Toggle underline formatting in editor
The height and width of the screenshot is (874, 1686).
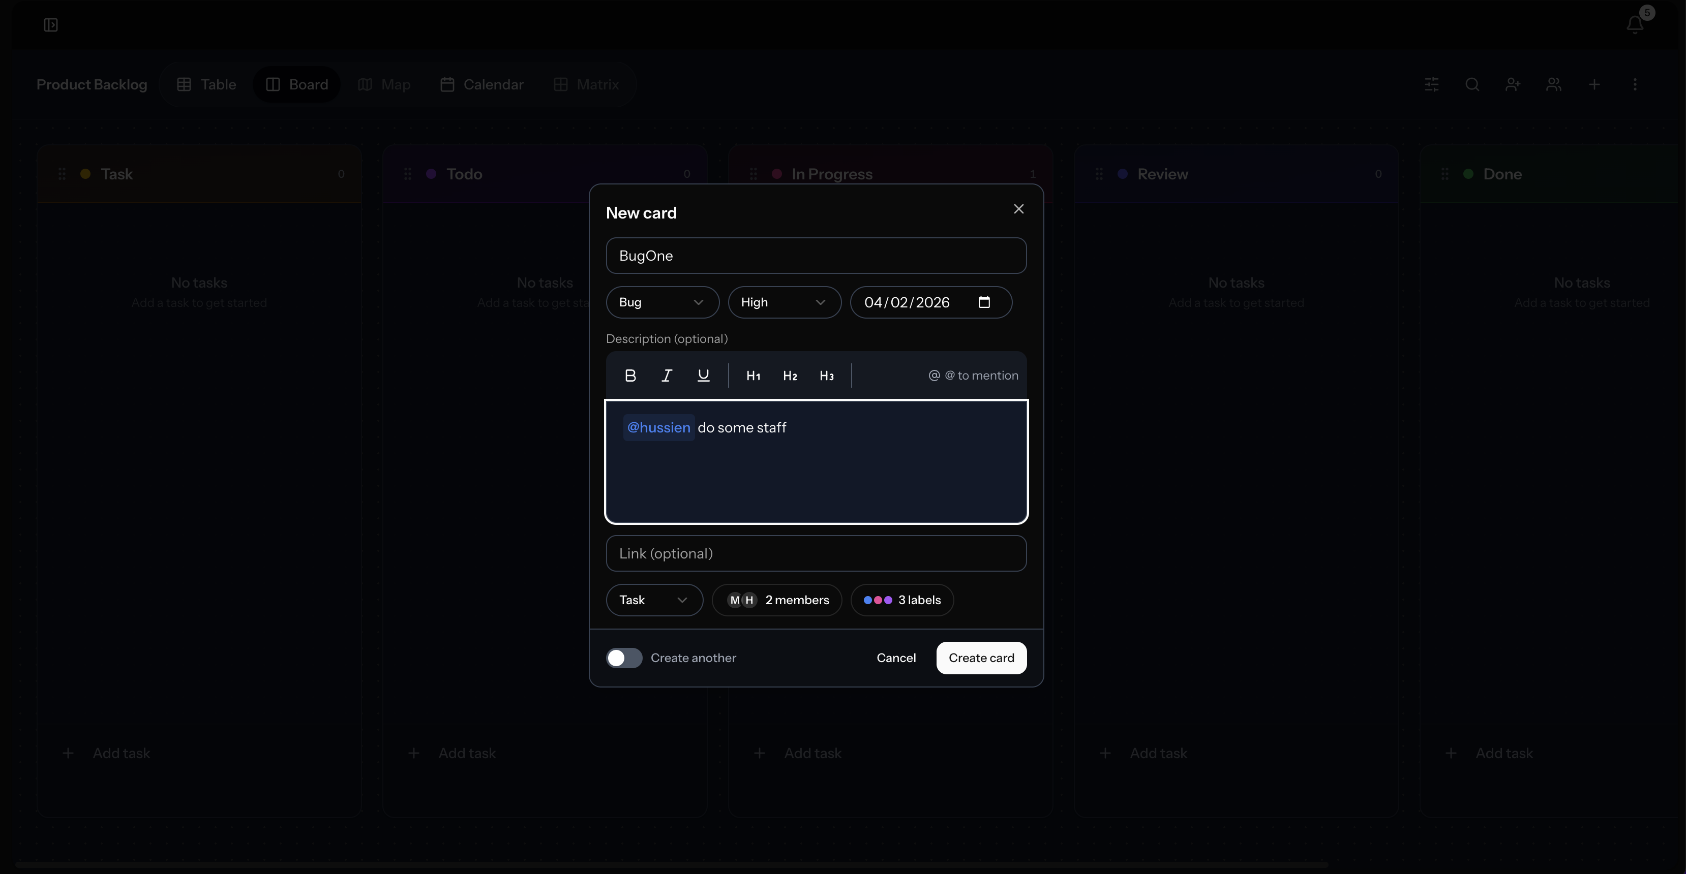[x=703, y=376]
